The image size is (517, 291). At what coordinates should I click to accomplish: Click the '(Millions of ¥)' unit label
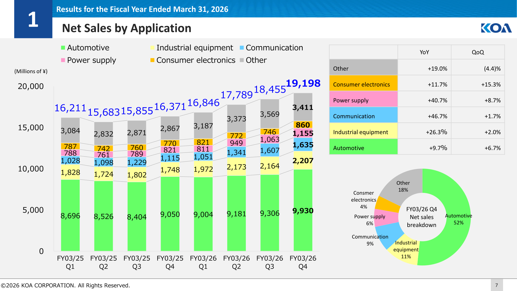click(x=31, y=71)
